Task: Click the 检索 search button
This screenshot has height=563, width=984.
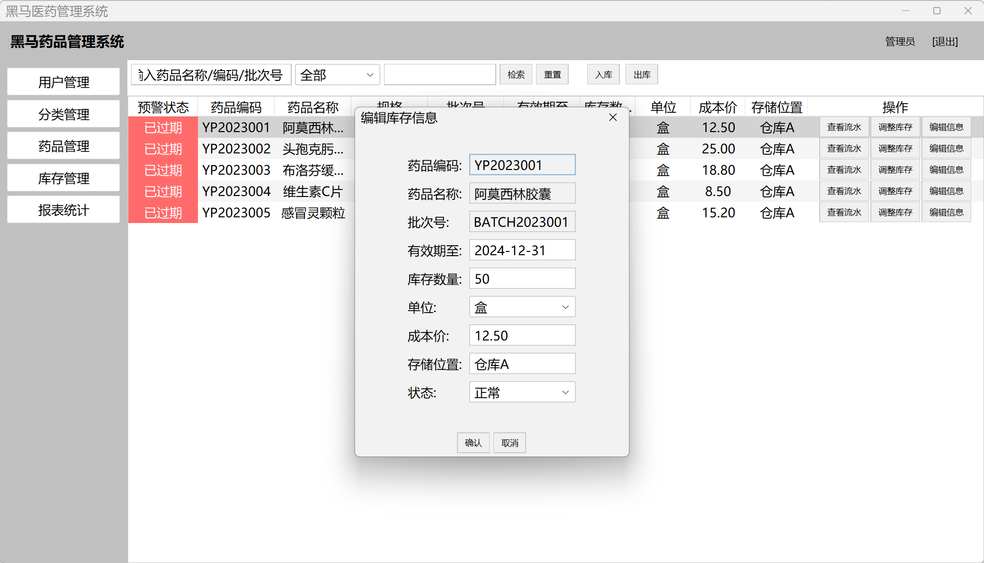Action: [516, 75]
